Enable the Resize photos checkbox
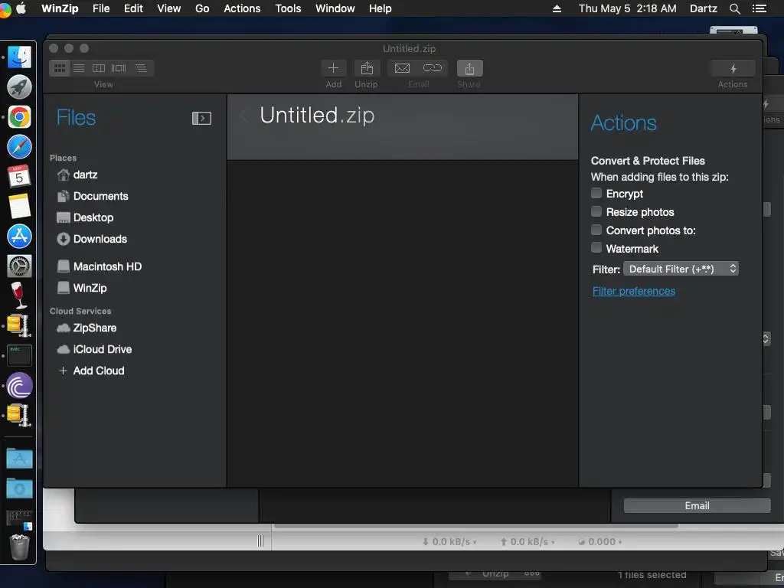 pos(596,211)
